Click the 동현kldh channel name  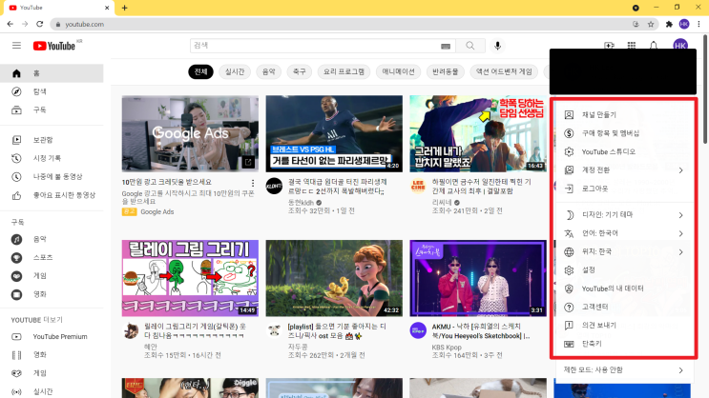point(301,203)
